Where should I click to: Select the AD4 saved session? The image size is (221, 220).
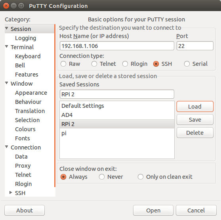click(117, 115)
